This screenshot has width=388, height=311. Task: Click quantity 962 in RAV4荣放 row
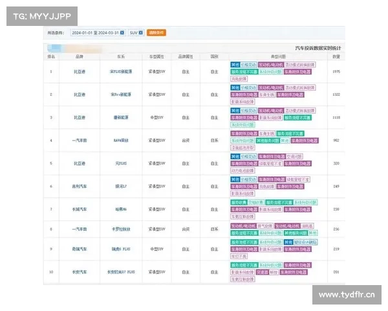[336, 141]
